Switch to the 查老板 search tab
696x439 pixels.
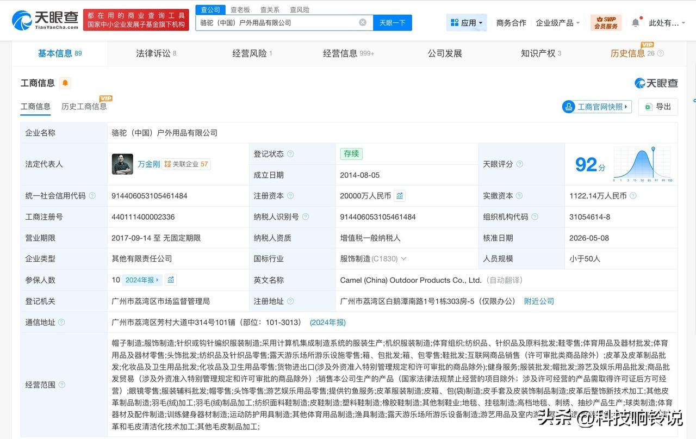click(240, 10)
